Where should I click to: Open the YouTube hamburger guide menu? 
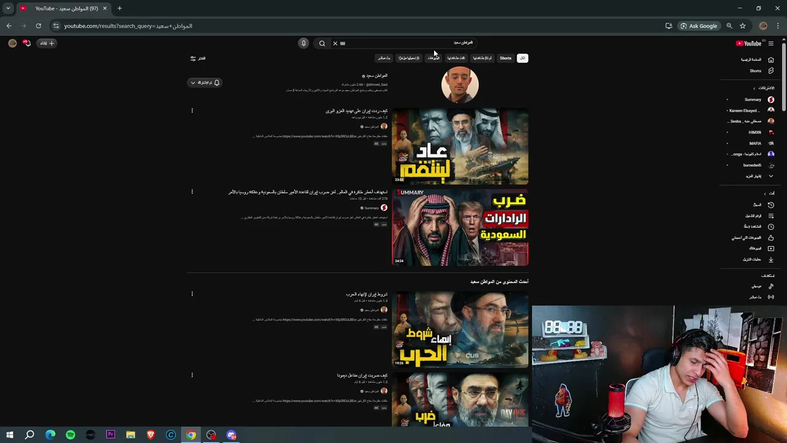pyautogui.click(x=771, y=43)
